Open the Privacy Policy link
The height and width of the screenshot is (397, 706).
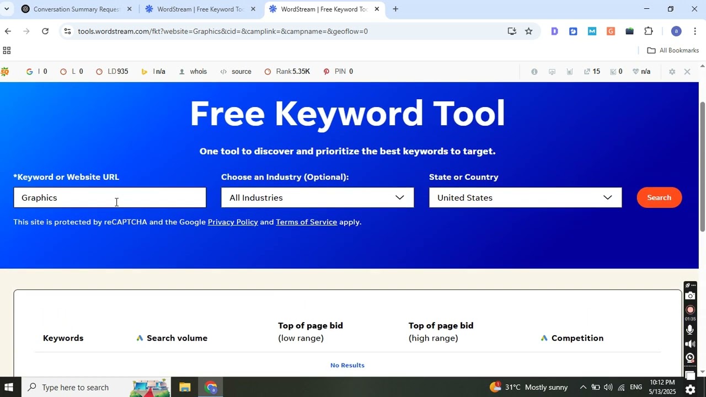[x=233, y=222]
